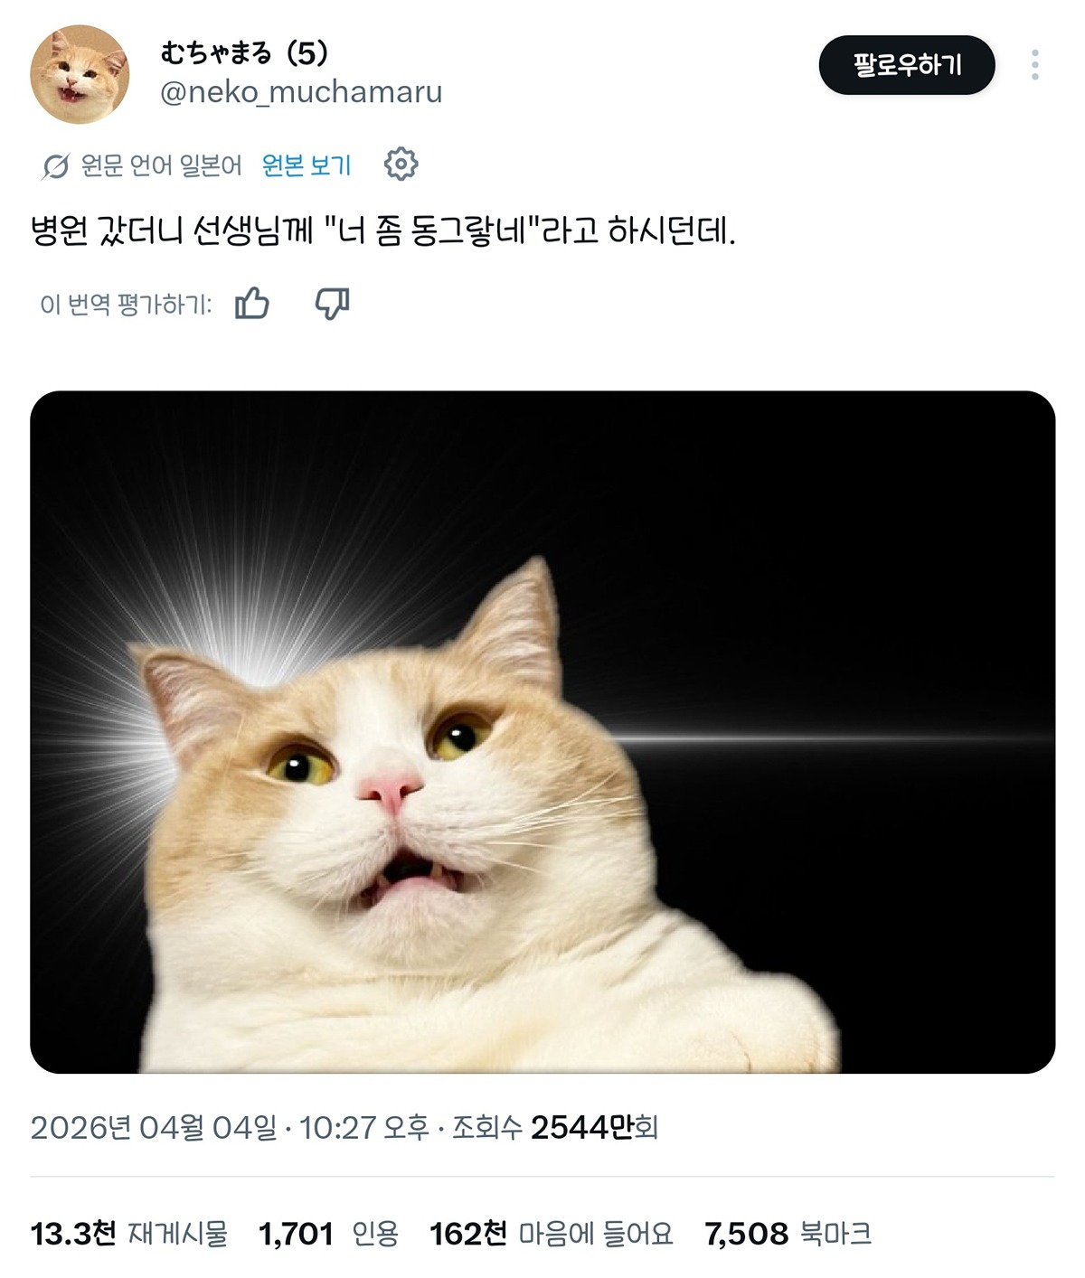The height and width of the screenshot is (1278, 1085).
Task: Click the translation settings gear icon
Action: click(401, 164)
